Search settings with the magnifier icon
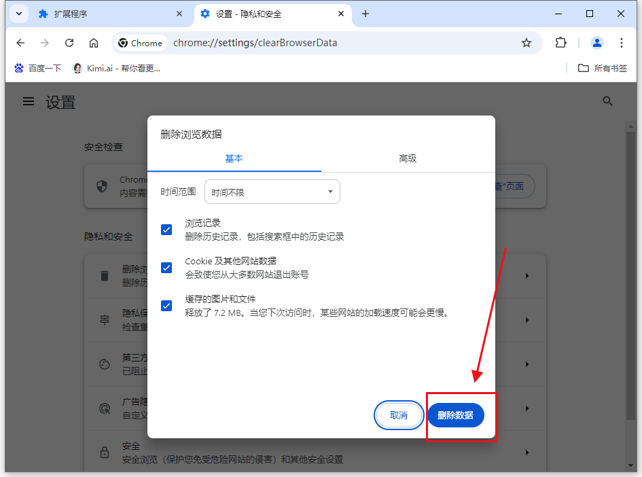 point(607,101)
